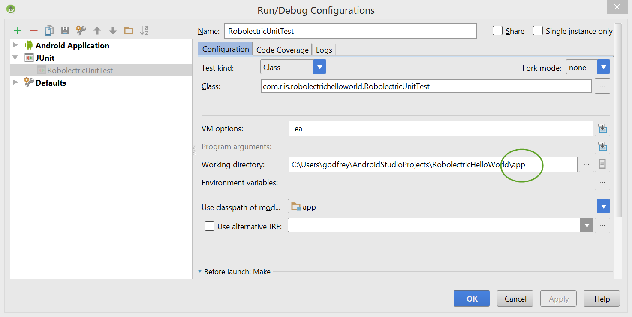
Task: Open Help for this dialog
Action: pos(602,299)
